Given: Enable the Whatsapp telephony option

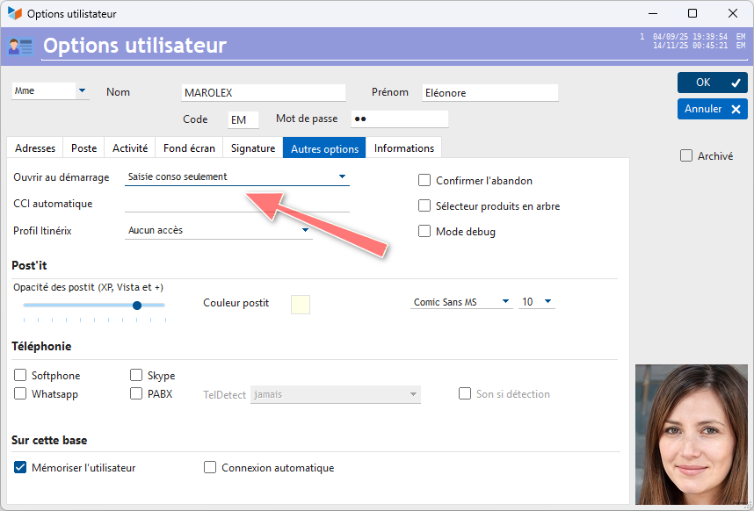Looking at the screenshot, I should (20, 394).
